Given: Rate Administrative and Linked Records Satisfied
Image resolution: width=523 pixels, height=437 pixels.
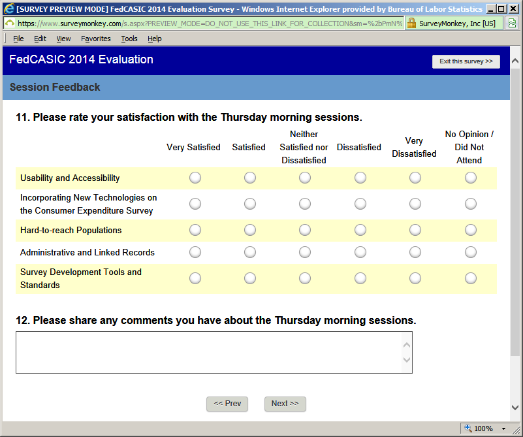Looking at the screenshot, I should click(250, 252).
